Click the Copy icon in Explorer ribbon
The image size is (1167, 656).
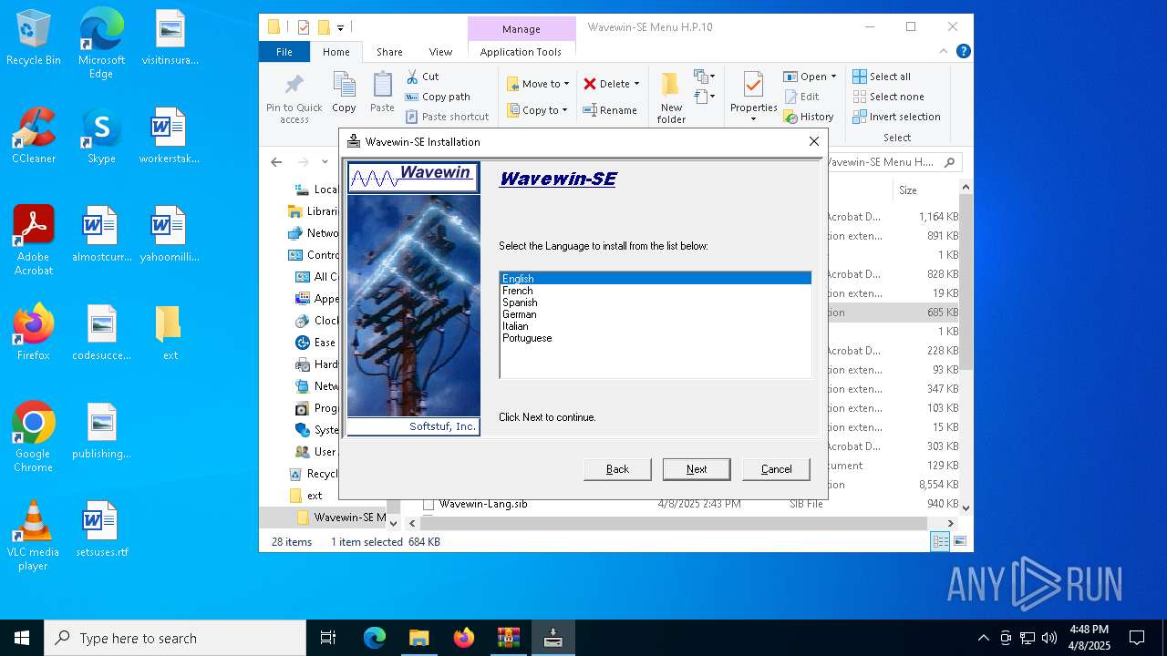point(344,85)
